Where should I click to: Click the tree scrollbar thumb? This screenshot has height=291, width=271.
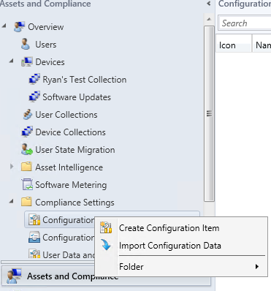tap(209, 113)
